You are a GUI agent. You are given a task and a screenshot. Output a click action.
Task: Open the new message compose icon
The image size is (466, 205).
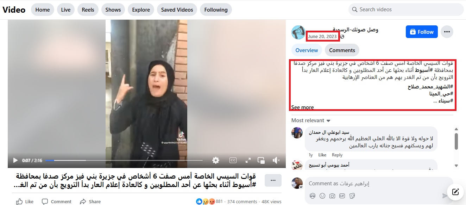pos(455,192)
